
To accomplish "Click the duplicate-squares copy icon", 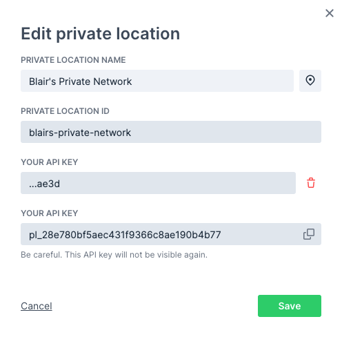I will pos(309,234).
